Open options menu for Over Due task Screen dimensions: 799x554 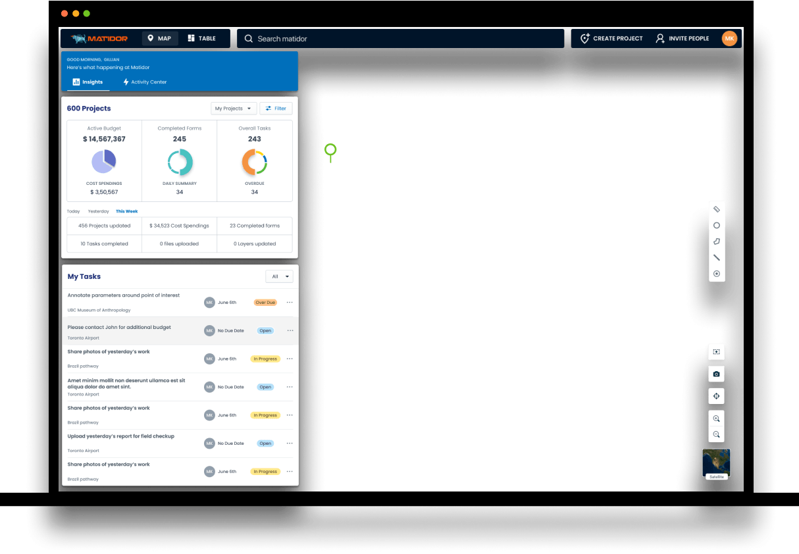click(290, 303)
